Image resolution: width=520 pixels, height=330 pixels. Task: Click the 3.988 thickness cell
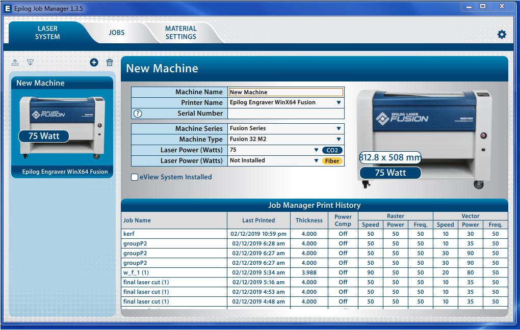[x=309, y=272]
